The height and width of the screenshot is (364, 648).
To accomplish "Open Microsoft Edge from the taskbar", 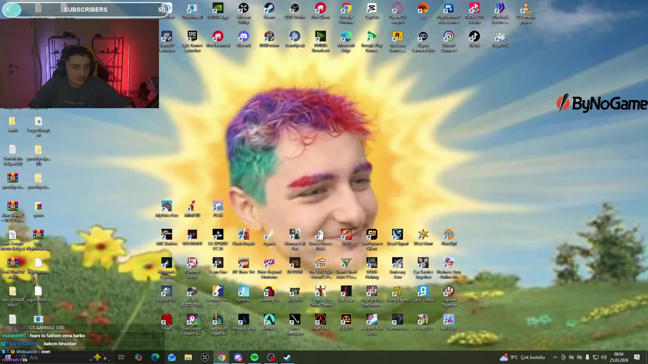I will pyautogui.click(x=155, y=357).
